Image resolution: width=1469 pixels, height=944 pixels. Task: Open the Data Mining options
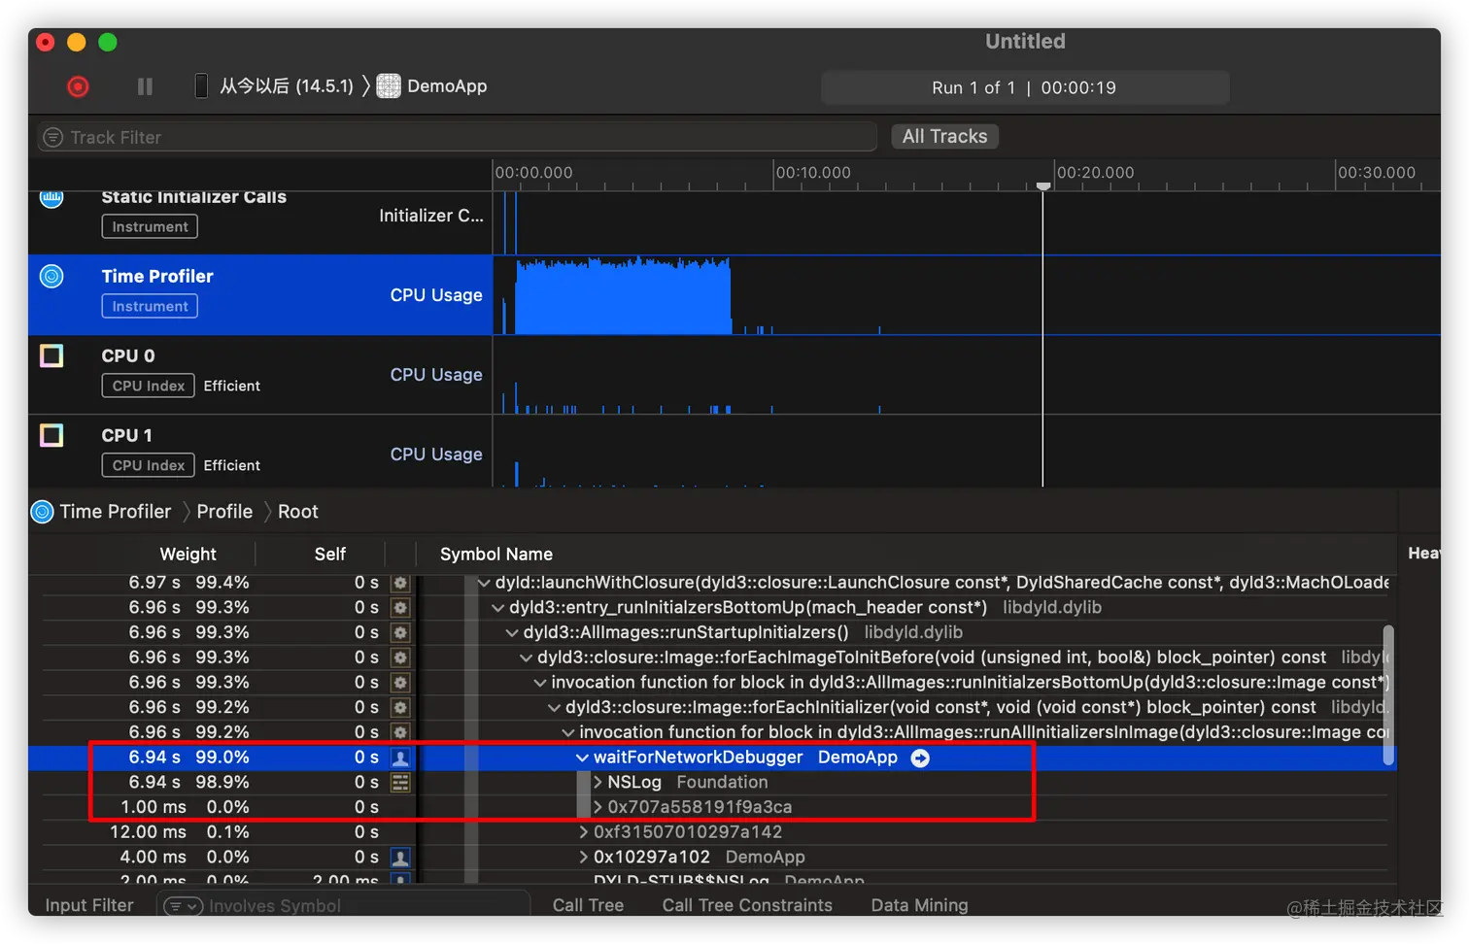point(919,905)
